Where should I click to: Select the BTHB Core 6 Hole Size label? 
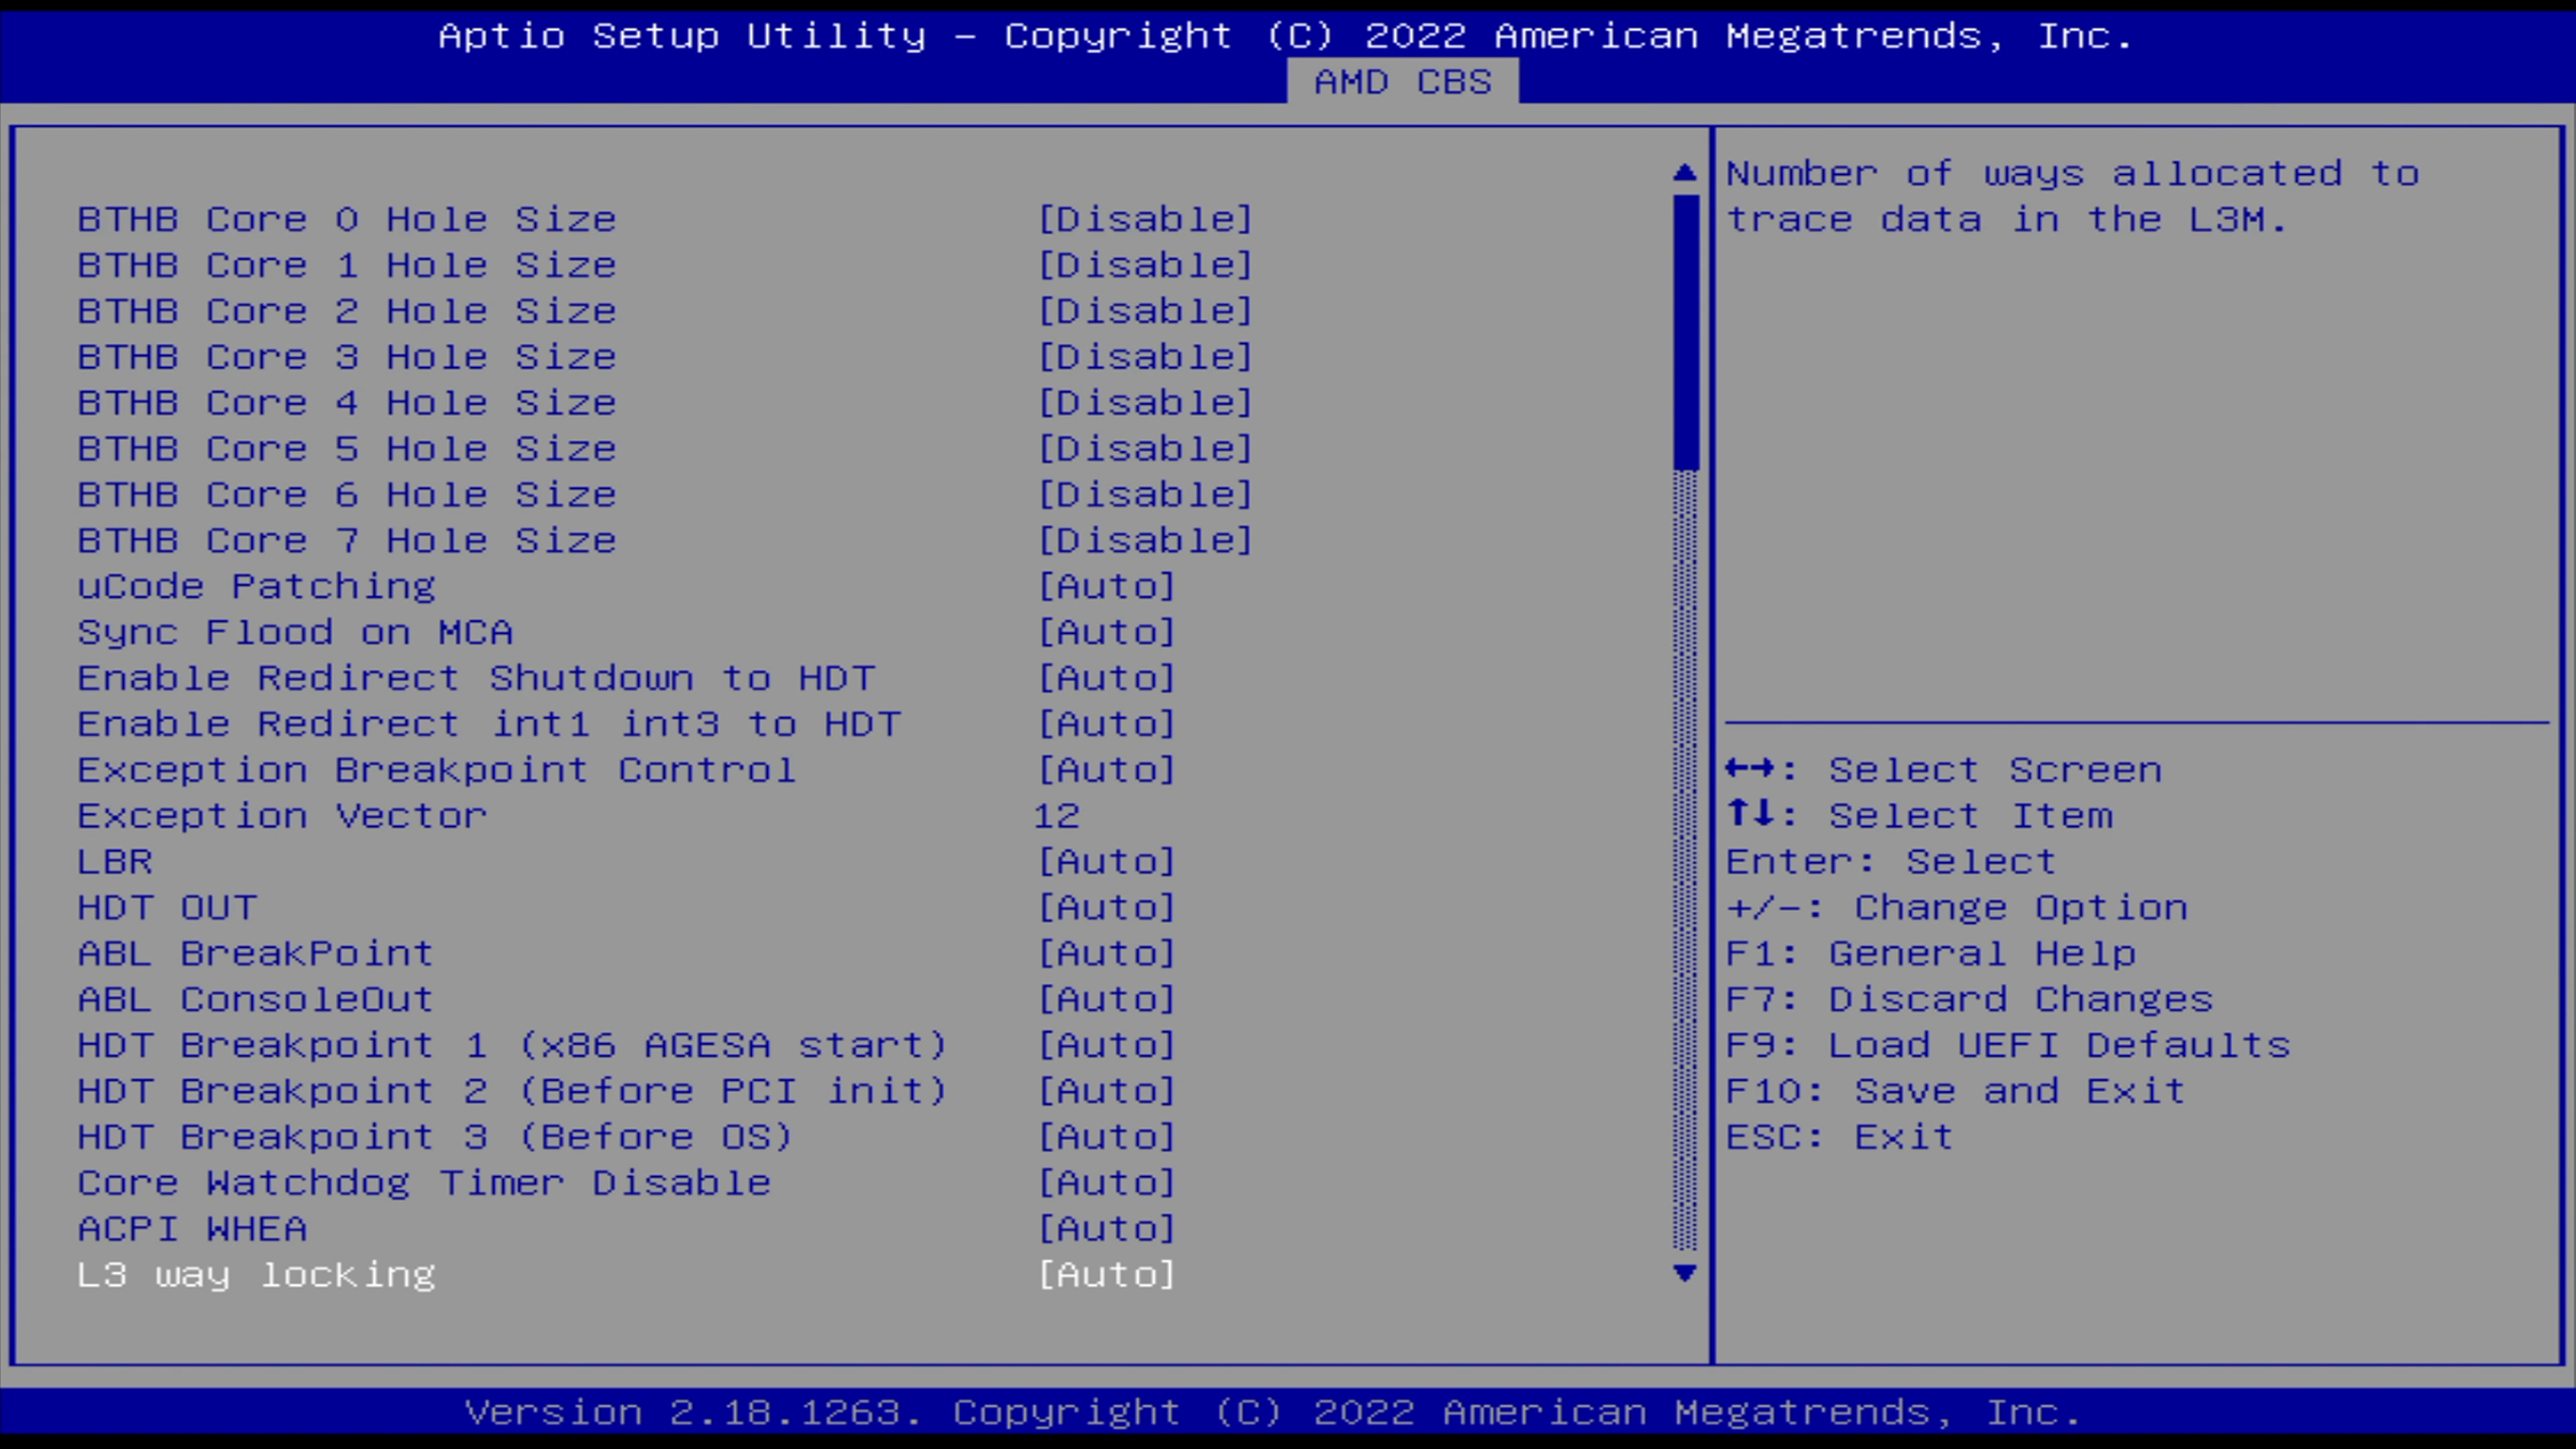pyautogui.click(x=347, y=495)
